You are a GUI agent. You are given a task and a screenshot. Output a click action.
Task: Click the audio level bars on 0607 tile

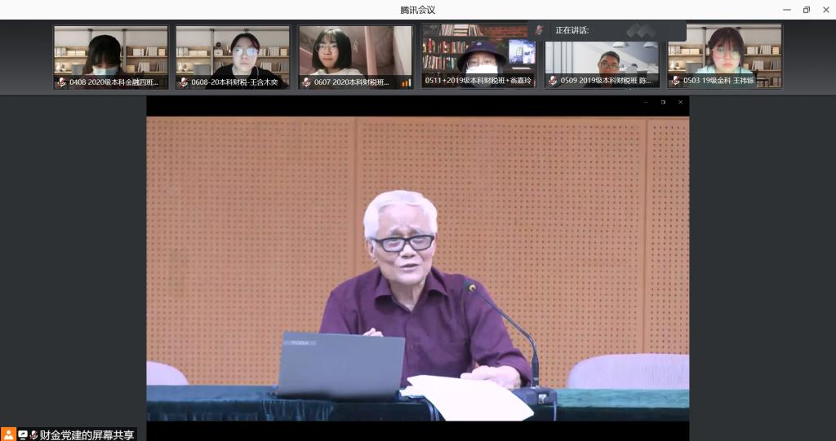coord(406,82)
